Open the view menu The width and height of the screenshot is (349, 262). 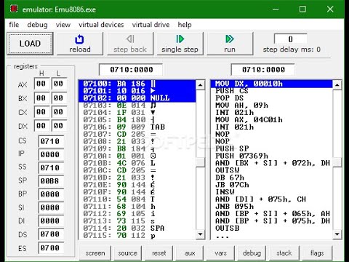tap(63, 25)
